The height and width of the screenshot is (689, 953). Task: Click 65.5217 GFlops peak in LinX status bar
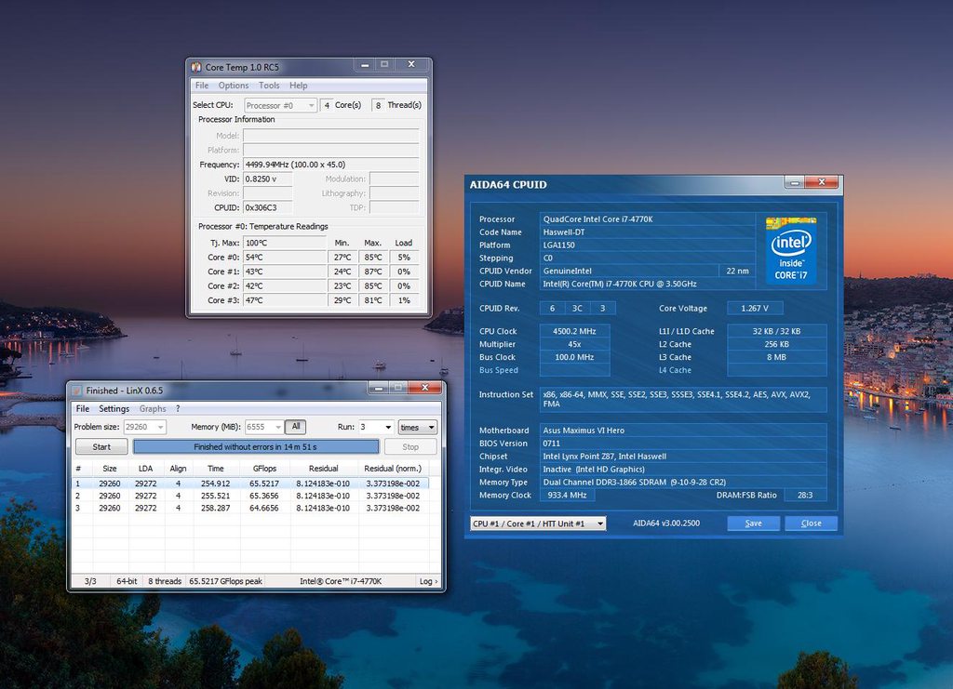[x=225, y=581]
